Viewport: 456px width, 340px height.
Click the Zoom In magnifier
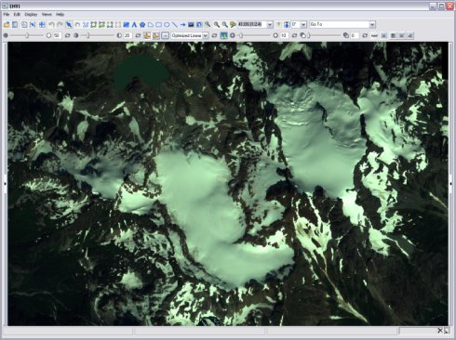pyautogui.click(x=216, y=24)
